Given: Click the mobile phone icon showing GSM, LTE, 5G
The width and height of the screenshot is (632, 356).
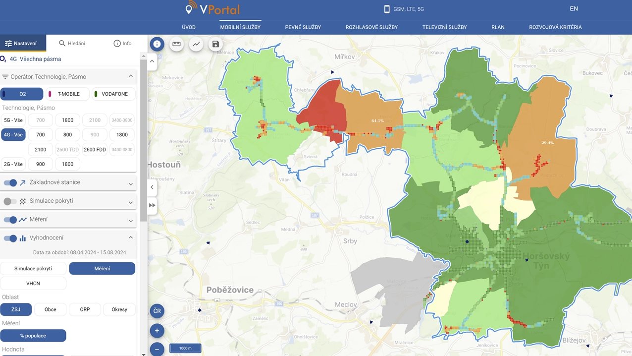Looking at the screenshot, I should (x=386, y=8).
